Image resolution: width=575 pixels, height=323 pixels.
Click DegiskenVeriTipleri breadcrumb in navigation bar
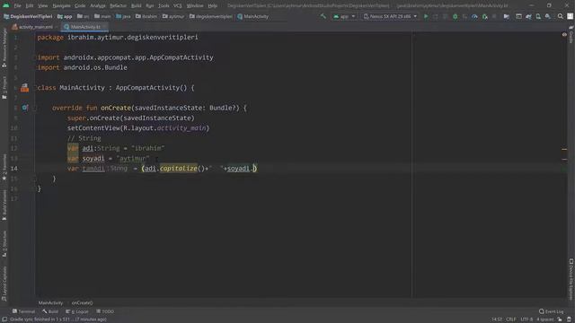tap(28, 16)
